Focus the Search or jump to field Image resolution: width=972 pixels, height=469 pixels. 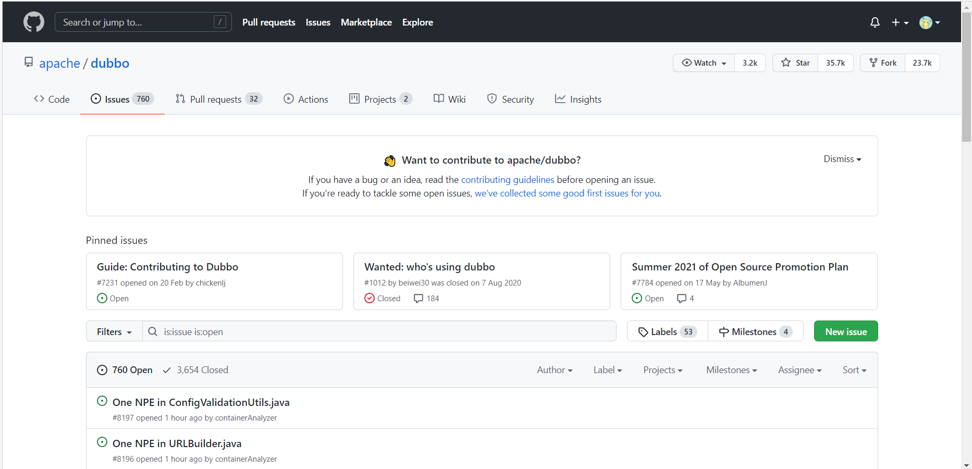coord(143,22)
